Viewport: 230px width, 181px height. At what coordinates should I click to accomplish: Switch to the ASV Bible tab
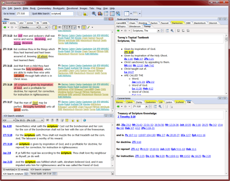click(21, 23)
